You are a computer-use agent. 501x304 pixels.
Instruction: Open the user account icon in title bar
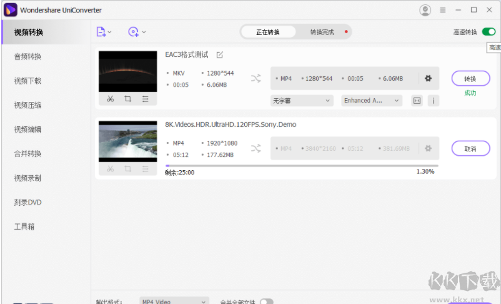pyautogui.click(x=425, y=10)
